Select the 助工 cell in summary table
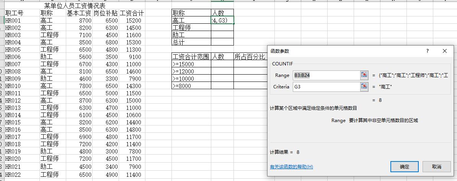The width and height of the screenshot is (457, 181). (191, 35)
